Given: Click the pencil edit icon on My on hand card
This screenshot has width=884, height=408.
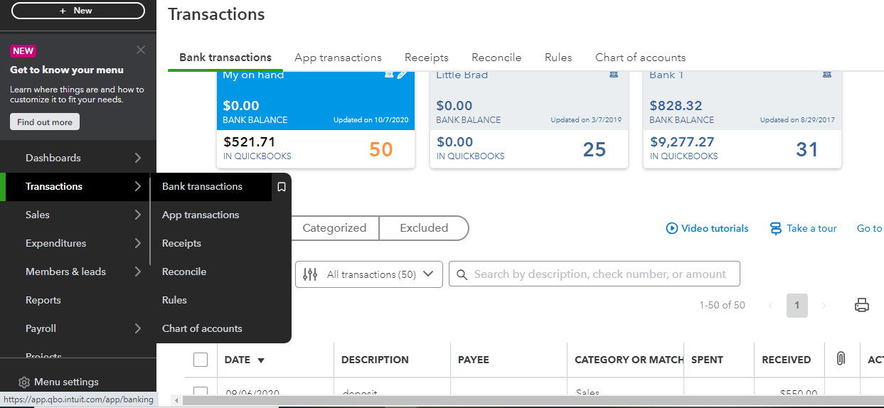Looking at the screenshot, I should point(403,75).
